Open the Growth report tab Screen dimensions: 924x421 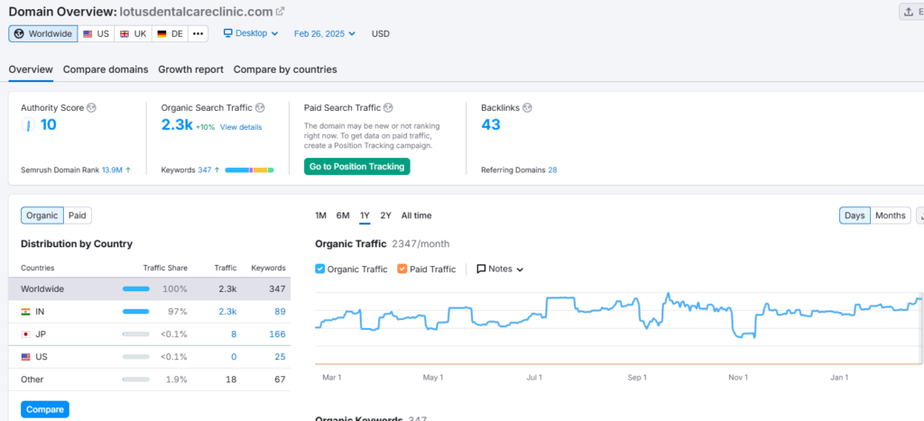pyautogui.click(x=190, y=69)
